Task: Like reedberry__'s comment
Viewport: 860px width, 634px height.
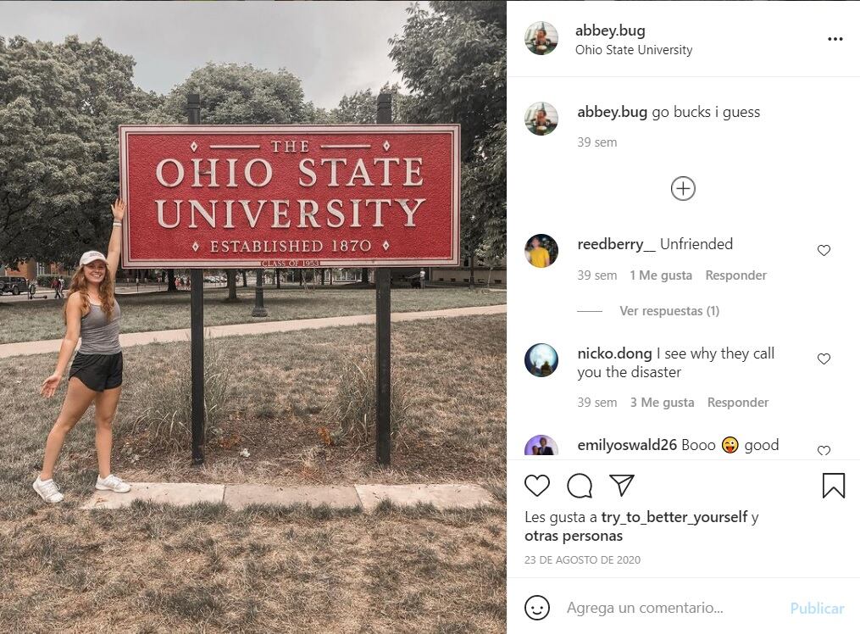Action: click(824, 251)
